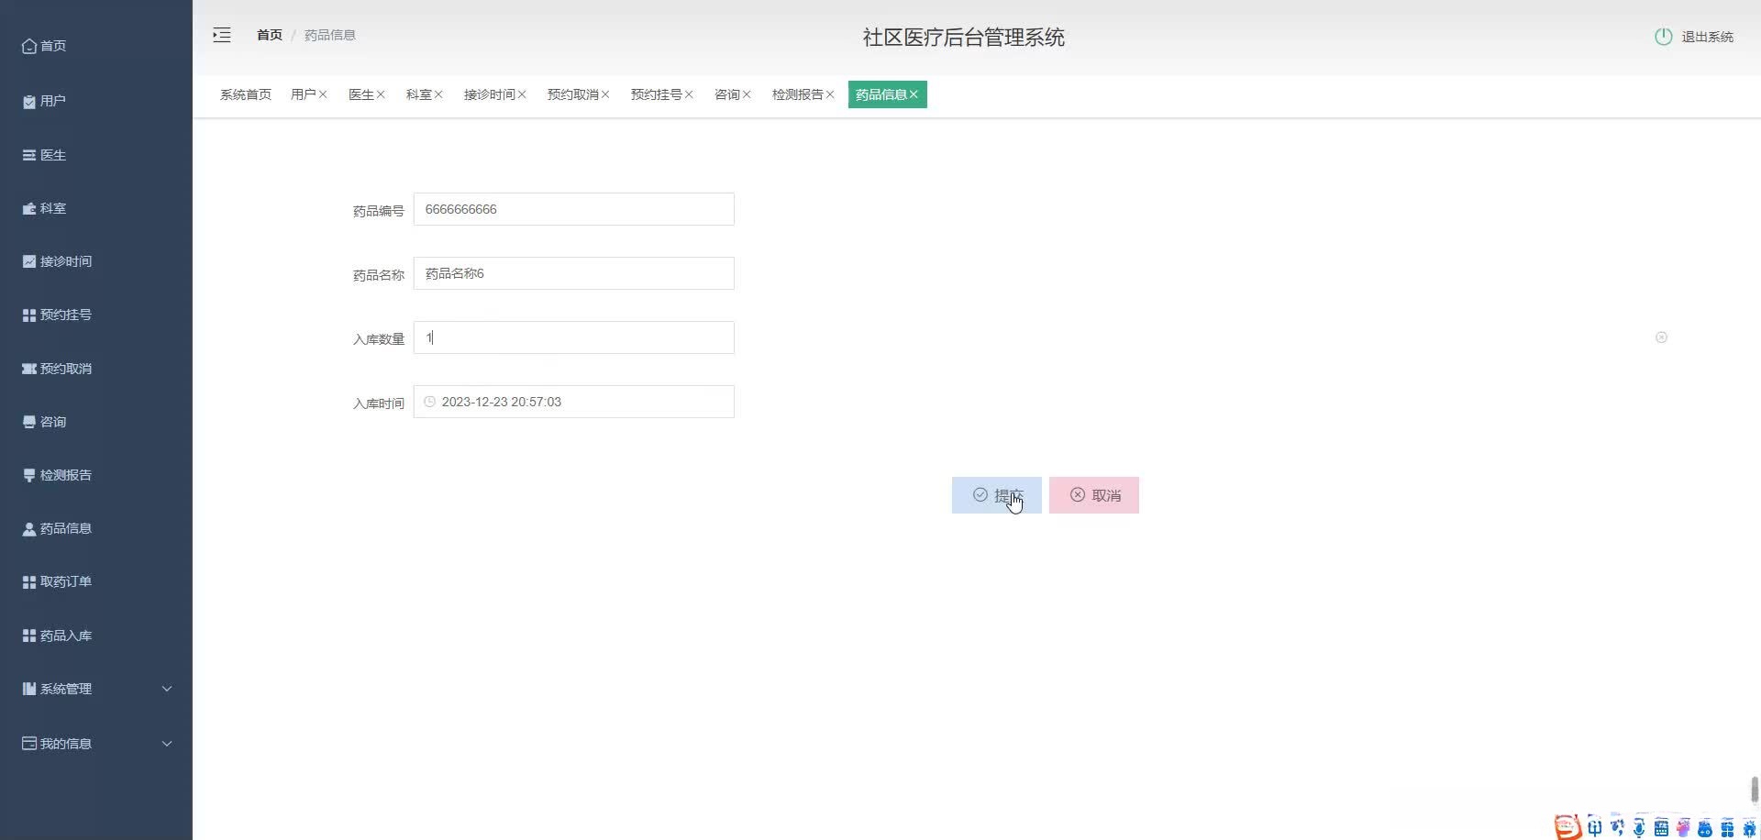Click the 取消 cancel button
The height and width of the screenshot is (840, 1761).
click(x=1093, y=494)
